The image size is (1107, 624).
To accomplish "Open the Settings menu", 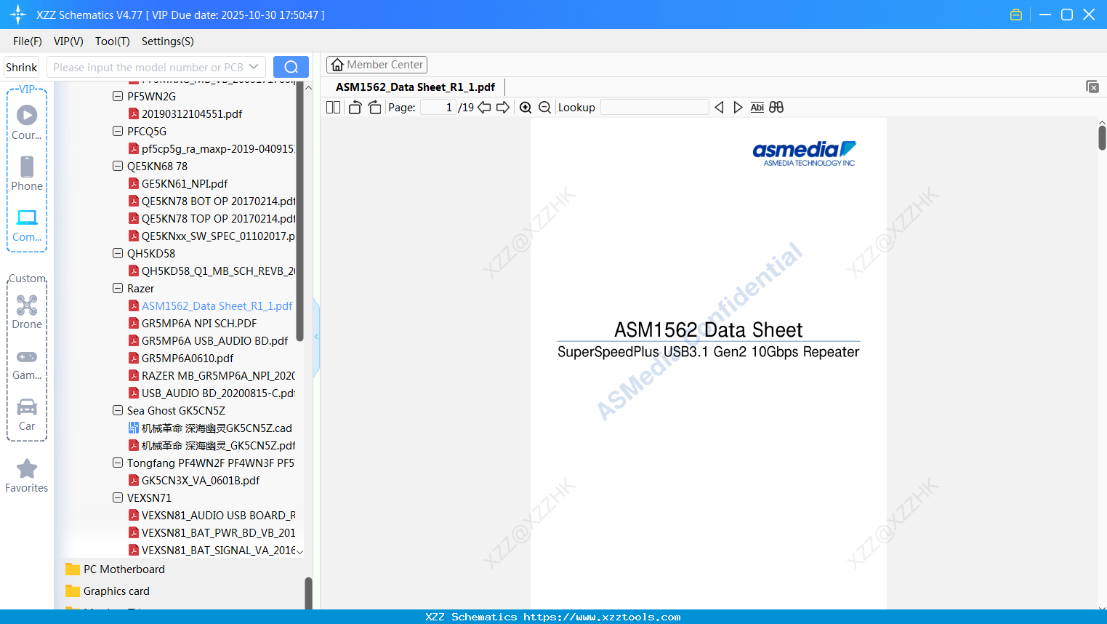I will (168, 41).
